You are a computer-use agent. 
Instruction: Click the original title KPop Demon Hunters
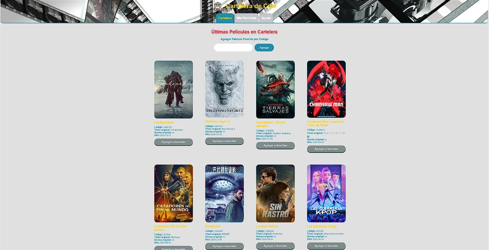tap(334, 234)
